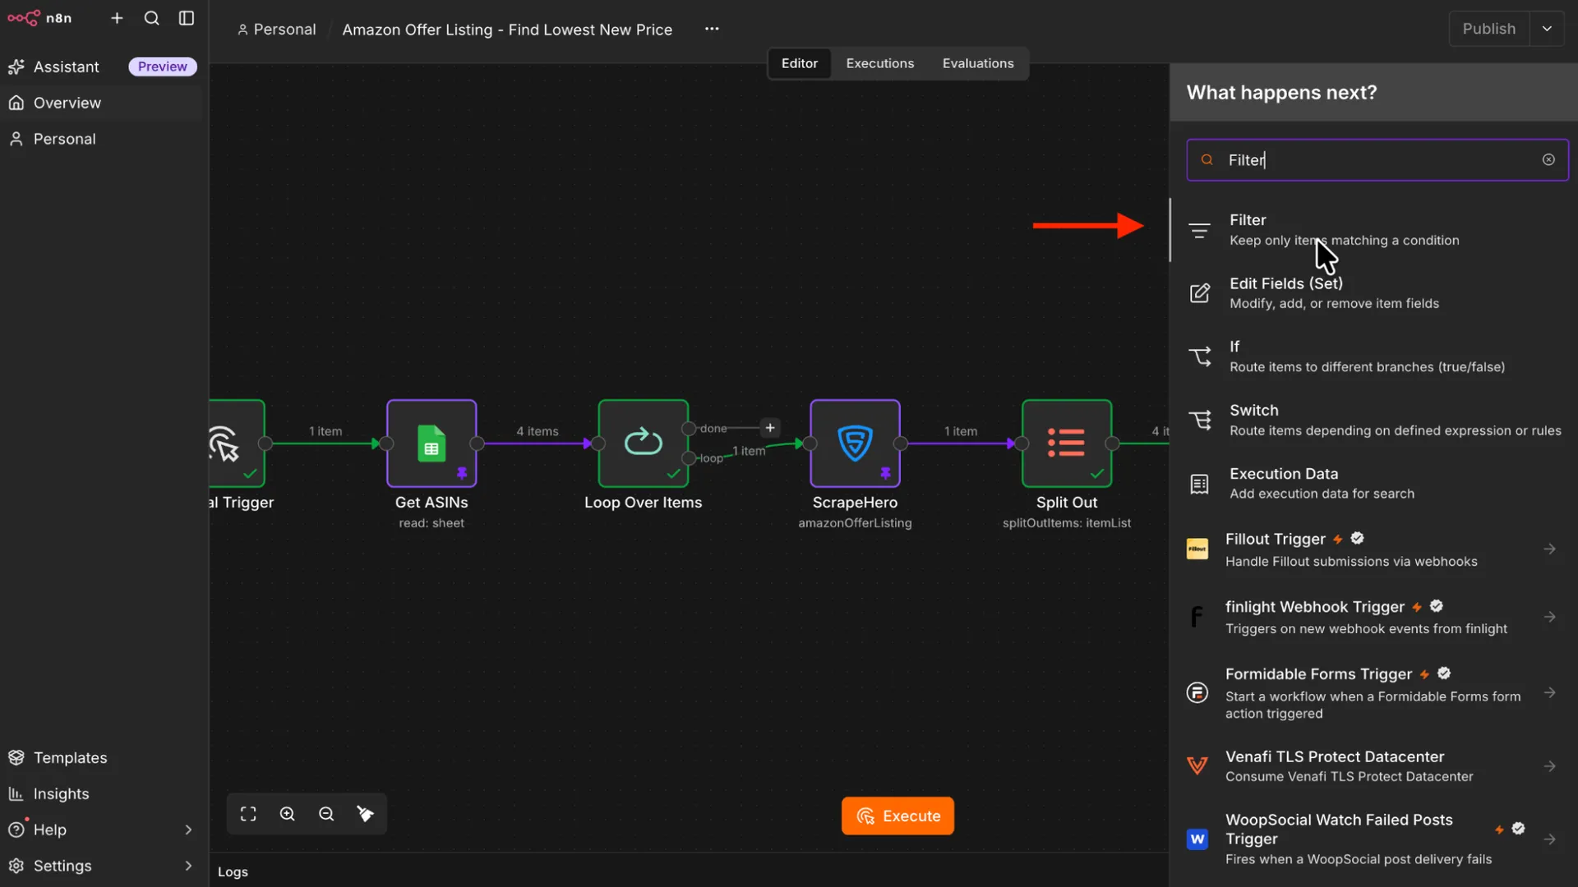Select the If node
The height and width of the screenshot is (887, 1578).
click(x=1373, y=356)
